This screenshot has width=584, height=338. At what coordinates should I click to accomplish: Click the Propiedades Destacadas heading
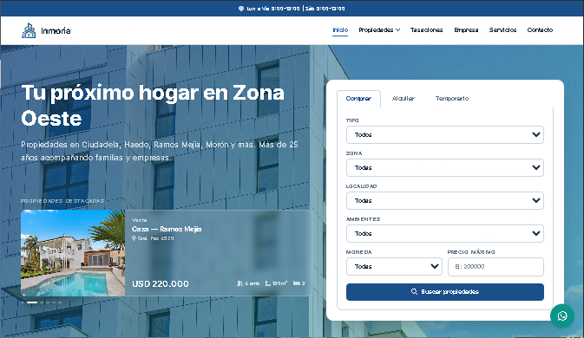click(x=62, y=201)
